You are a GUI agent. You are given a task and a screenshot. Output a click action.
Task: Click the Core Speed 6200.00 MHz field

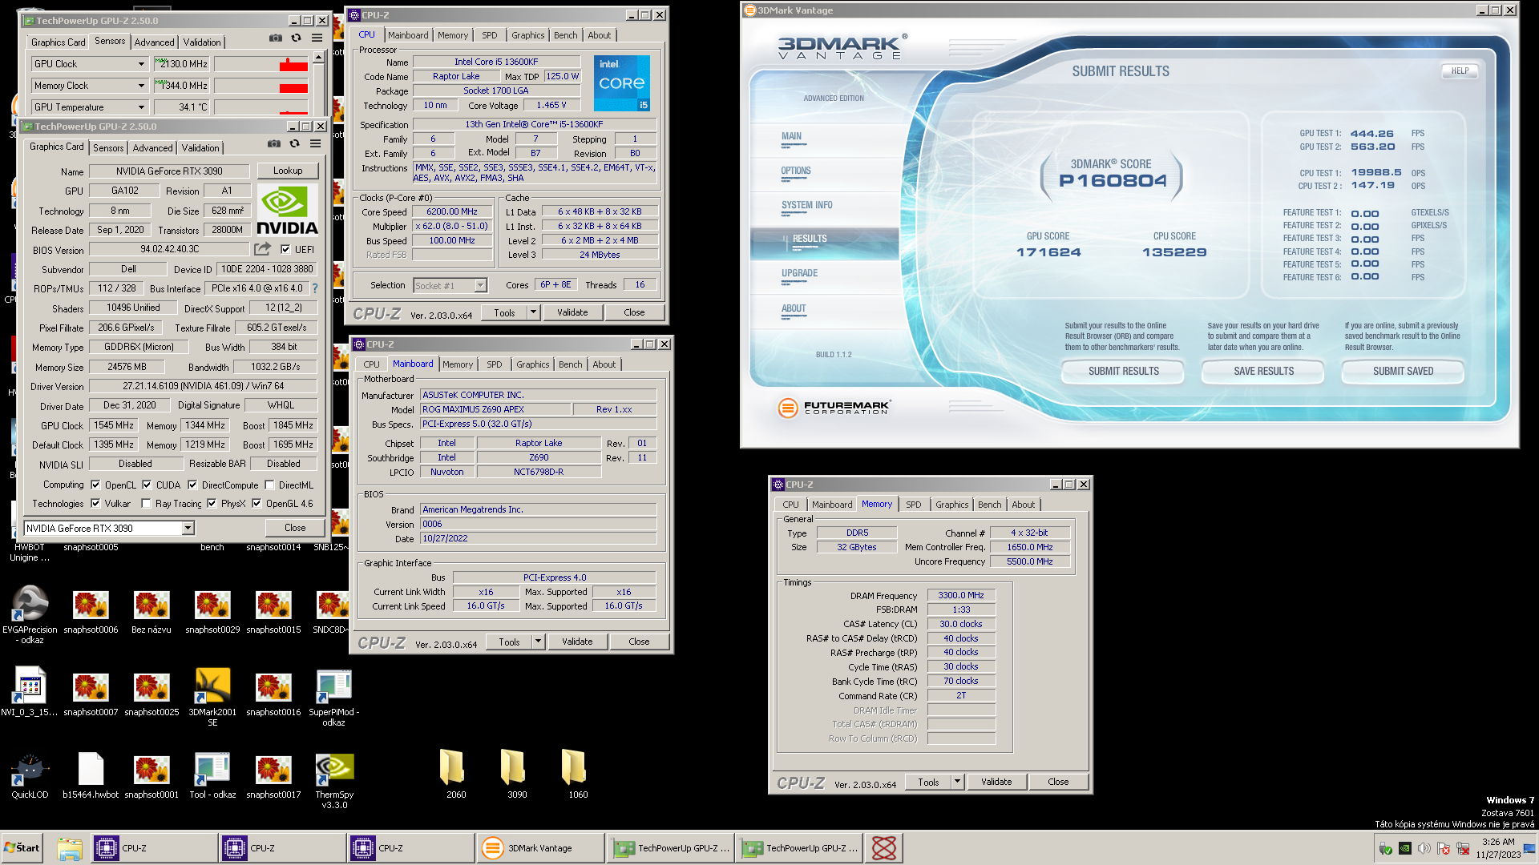[452, 211]
